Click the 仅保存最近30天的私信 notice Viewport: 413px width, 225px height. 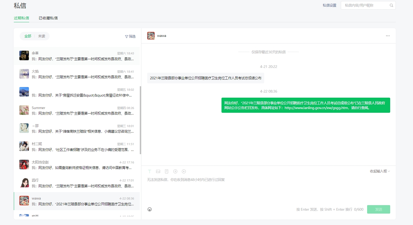tap(268, 52)
